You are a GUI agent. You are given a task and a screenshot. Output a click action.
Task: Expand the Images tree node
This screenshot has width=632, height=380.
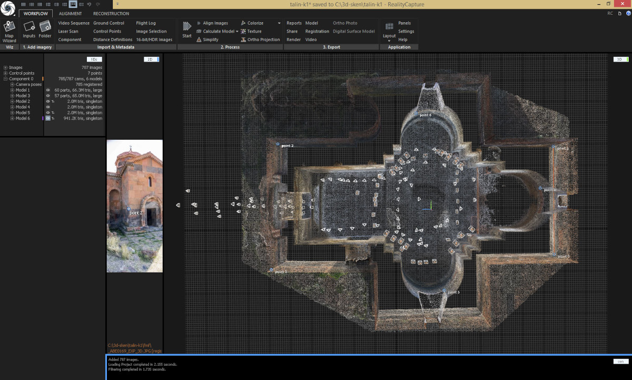5,67
